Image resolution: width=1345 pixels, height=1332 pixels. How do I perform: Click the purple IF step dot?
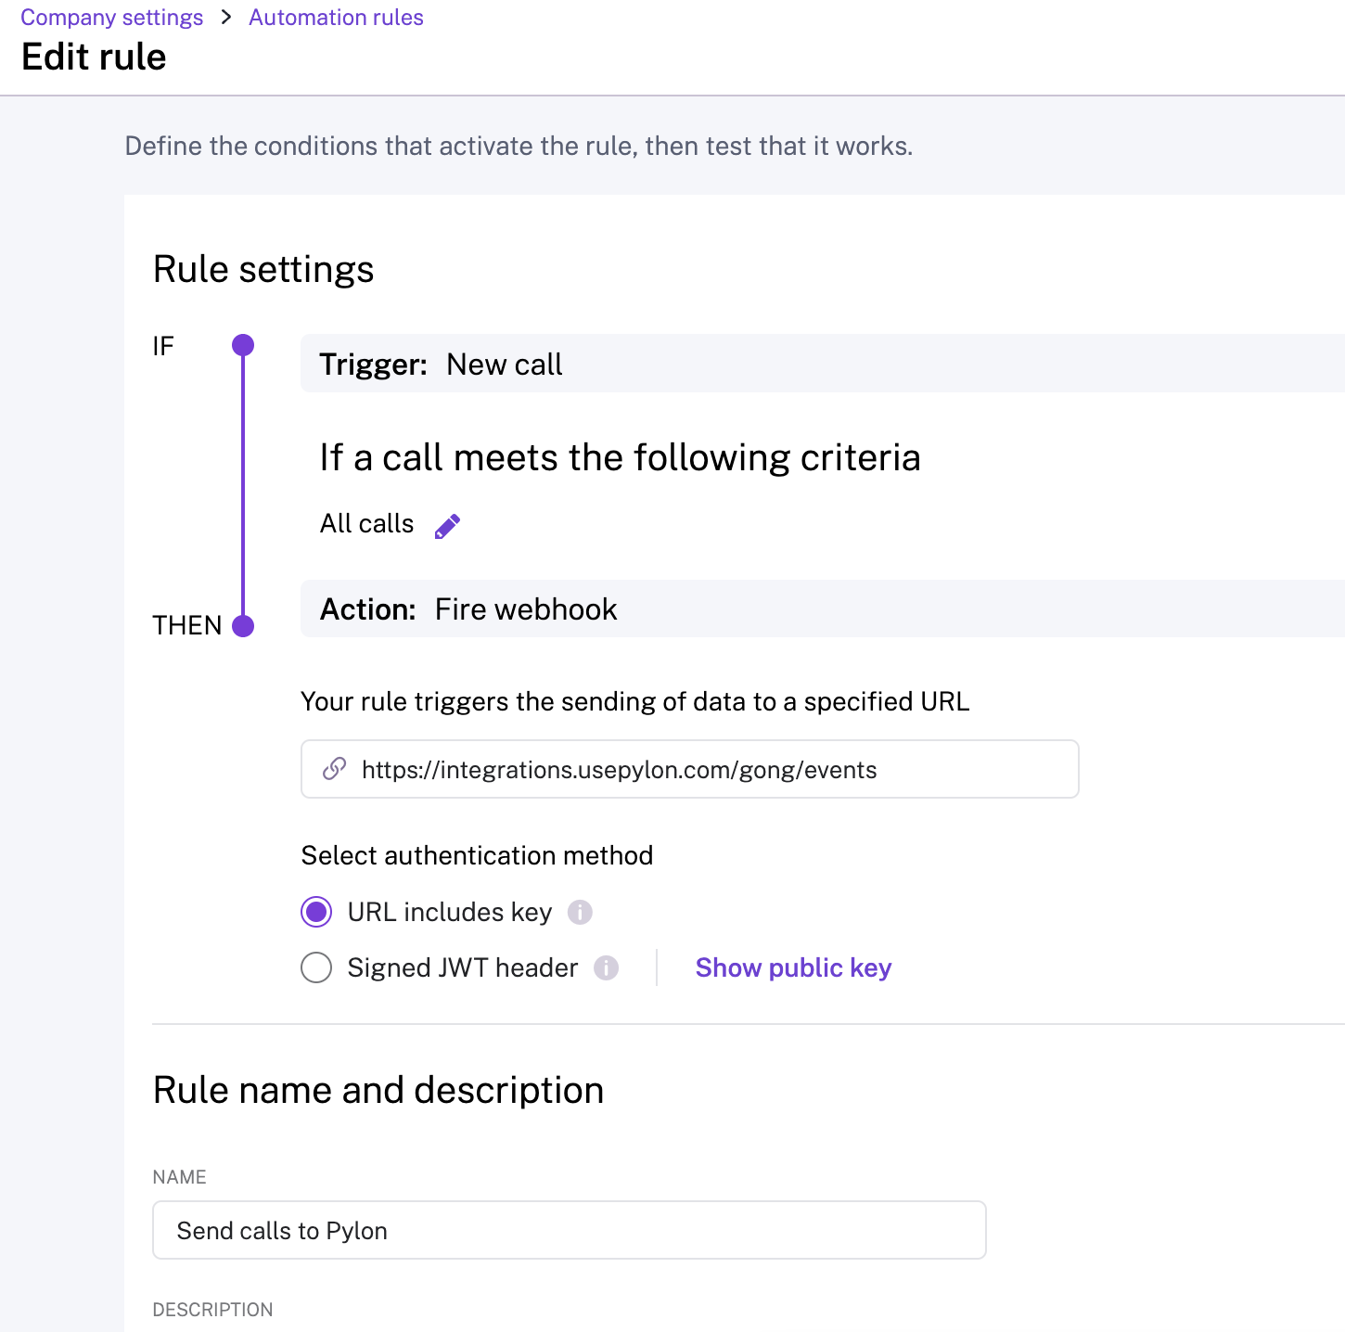tap(243, 346)
